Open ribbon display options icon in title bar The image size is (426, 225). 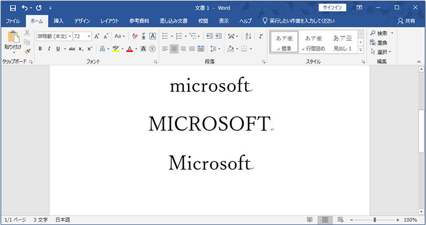click(x=359, y=8)
